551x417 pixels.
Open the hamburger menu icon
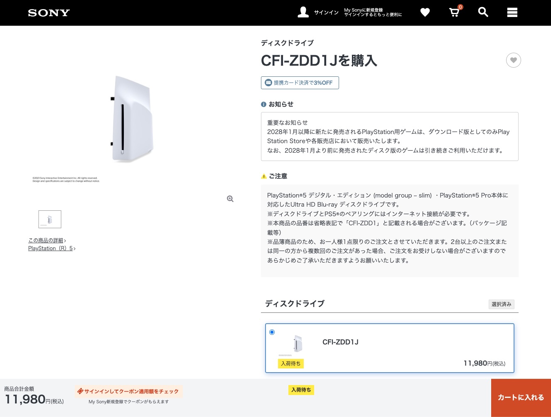512,12
